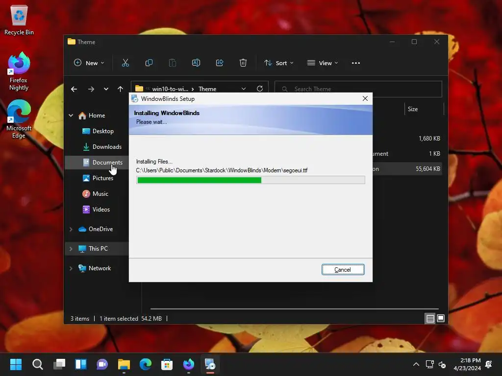Go back with the left arrow in Explorer
This screenshot has width=502, height=376.
pyautogui.click(x=74, y=89)
